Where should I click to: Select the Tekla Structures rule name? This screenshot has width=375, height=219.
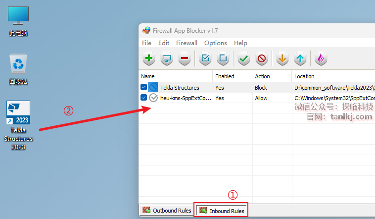coord(180,88)
